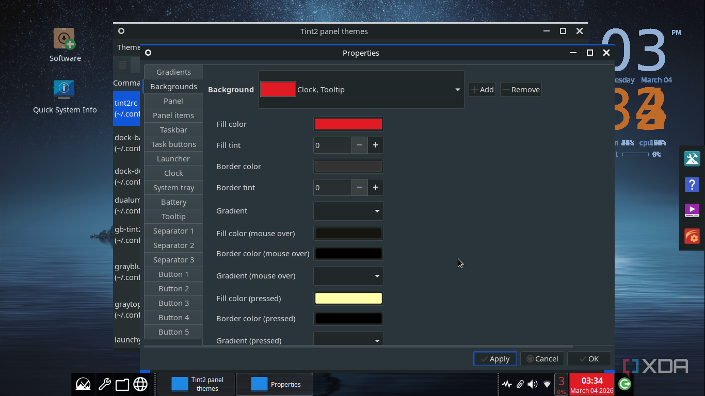Viewport: 705px width, 396px height.
Task: Select the Tooltip tab
Action: pyautogui.click(x=173, y=217)
